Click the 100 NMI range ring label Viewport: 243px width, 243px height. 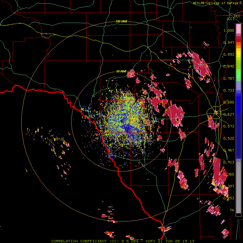tap(121, 21)
